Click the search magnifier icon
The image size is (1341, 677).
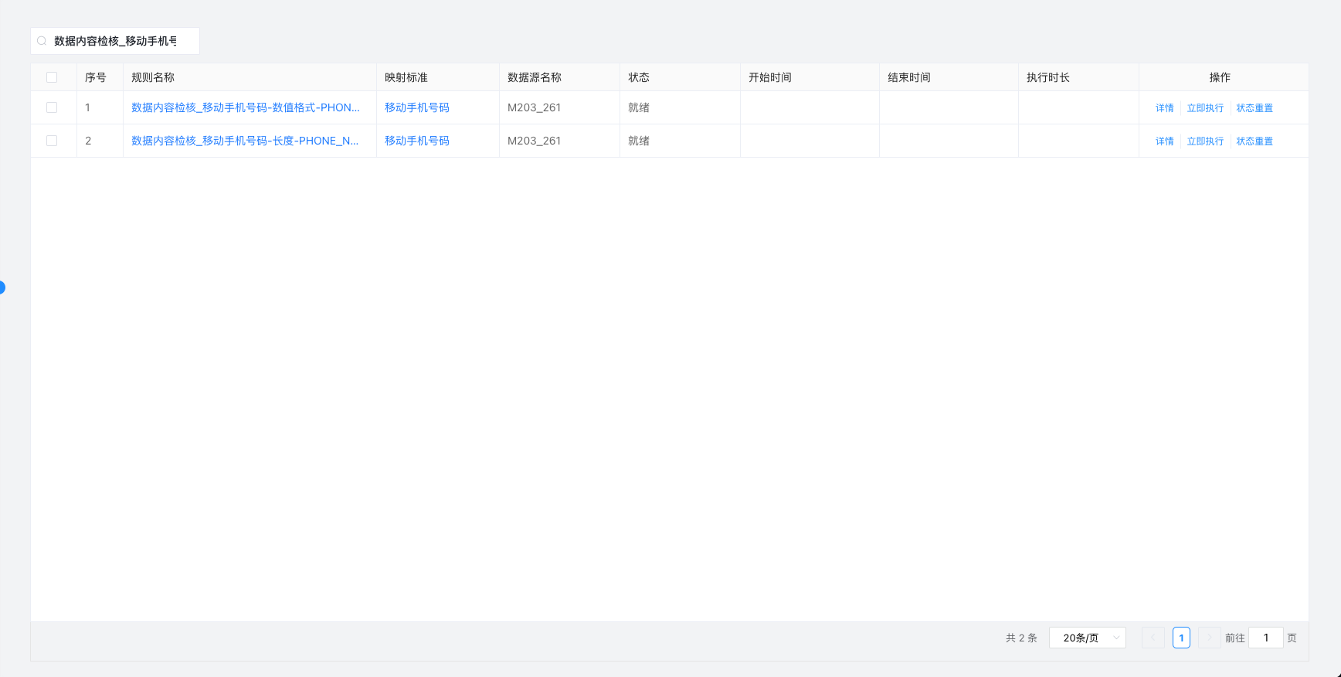point(42,41)
